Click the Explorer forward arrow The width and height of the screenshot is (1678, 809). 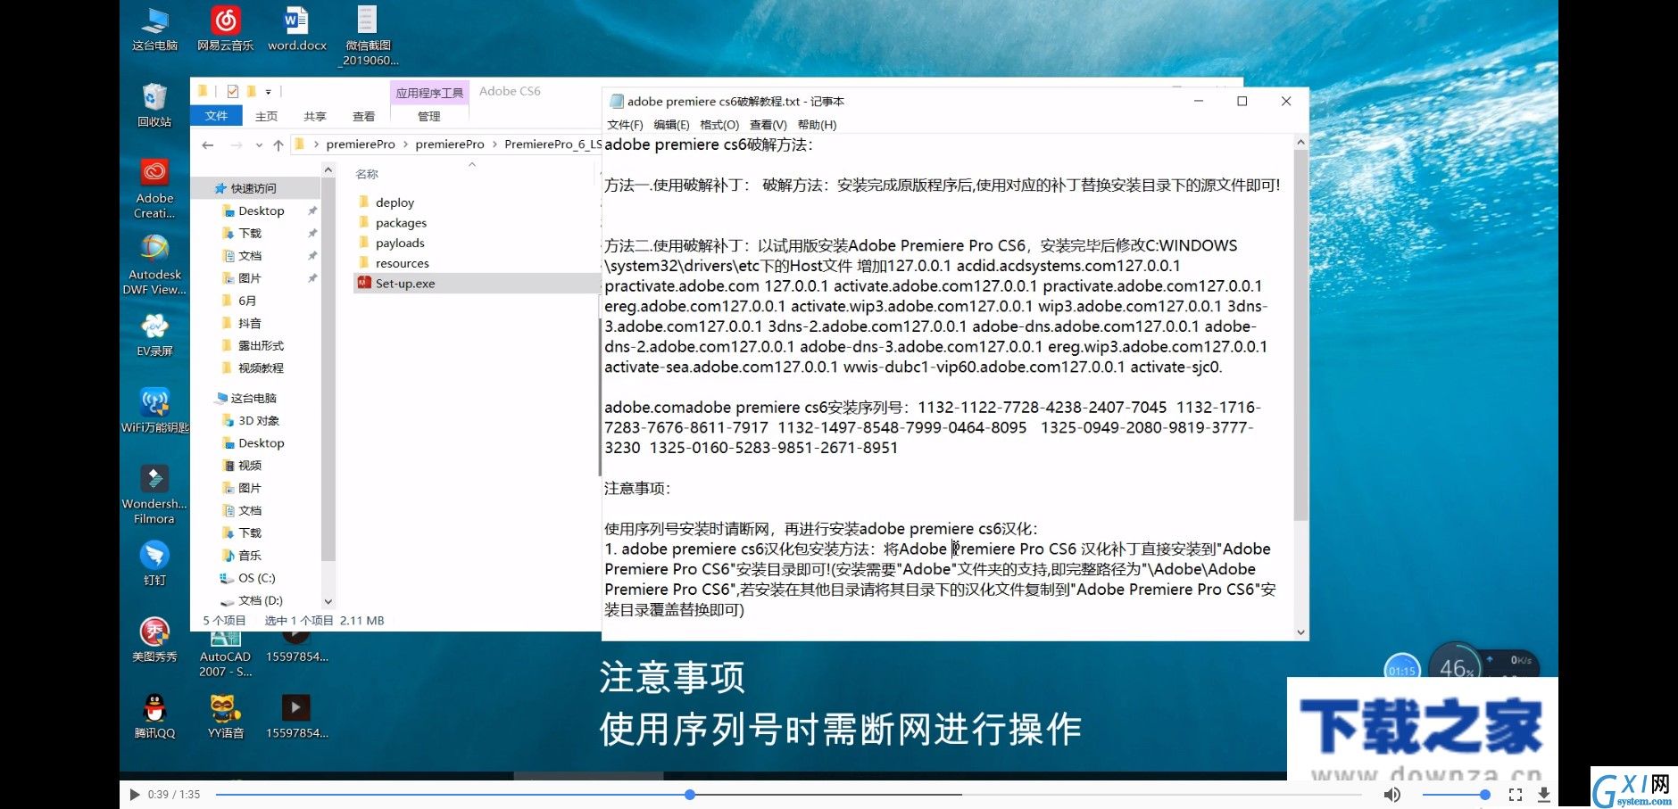(236, 144)
